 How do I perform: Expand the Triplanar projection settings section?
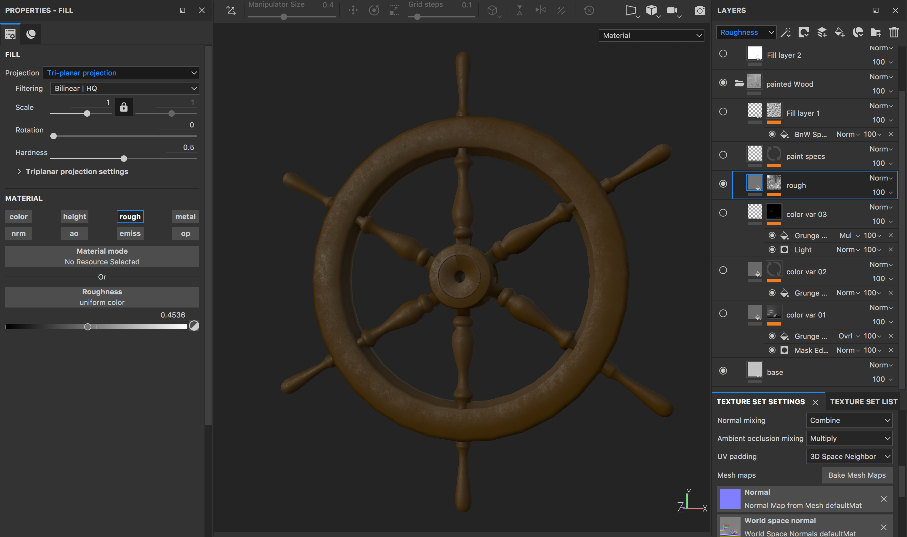[x=77, y=171]
